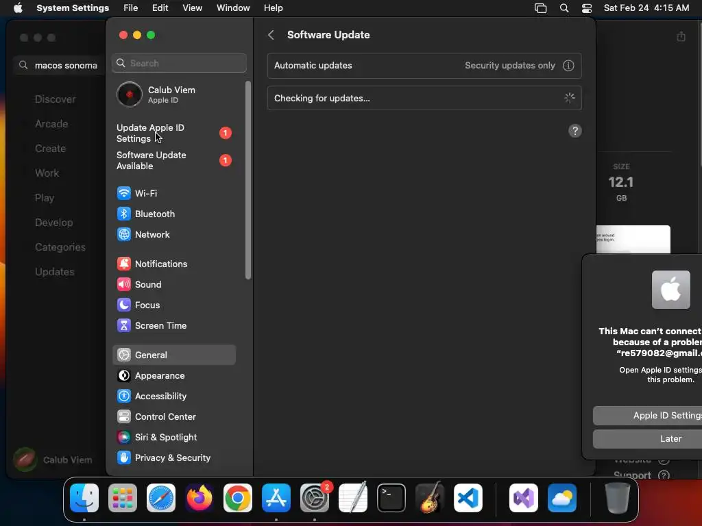
Task: Click Software Update Available notice
Action: point(173,160)
